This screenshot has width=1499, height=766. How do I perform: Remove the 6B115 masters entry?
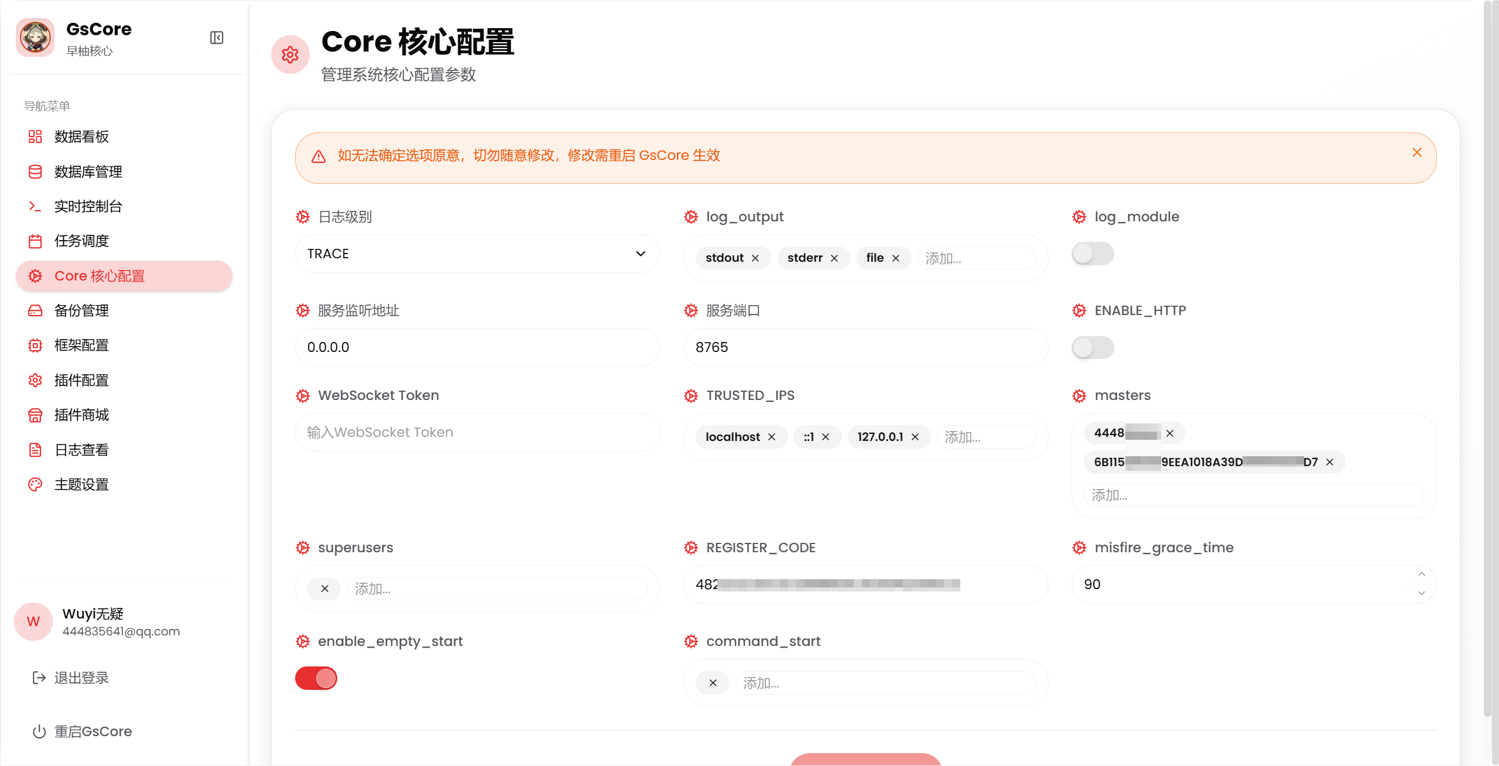click(x=1330, y=463)
